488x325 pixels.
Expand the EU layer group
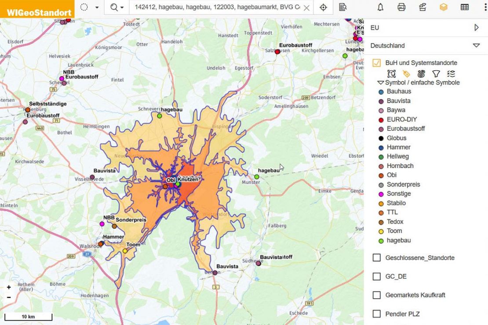click(477, 27)
